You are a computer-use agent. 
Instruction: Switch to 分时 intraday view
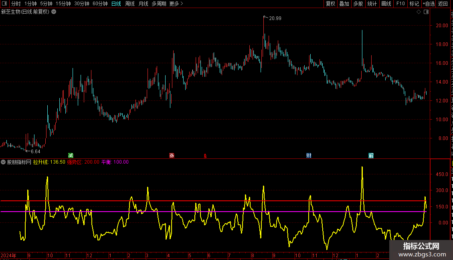[x=16, y=4]
